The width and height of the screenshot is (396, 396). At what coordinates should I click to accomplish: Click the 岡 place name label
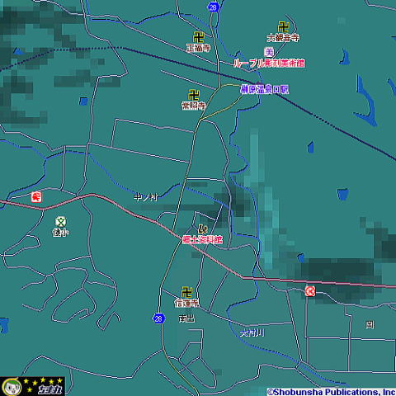[x=370, y=325]
